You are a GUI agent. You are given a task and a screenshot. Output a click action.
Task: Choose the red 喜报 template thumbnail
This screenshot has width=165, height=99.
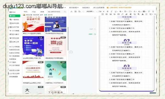56,46
